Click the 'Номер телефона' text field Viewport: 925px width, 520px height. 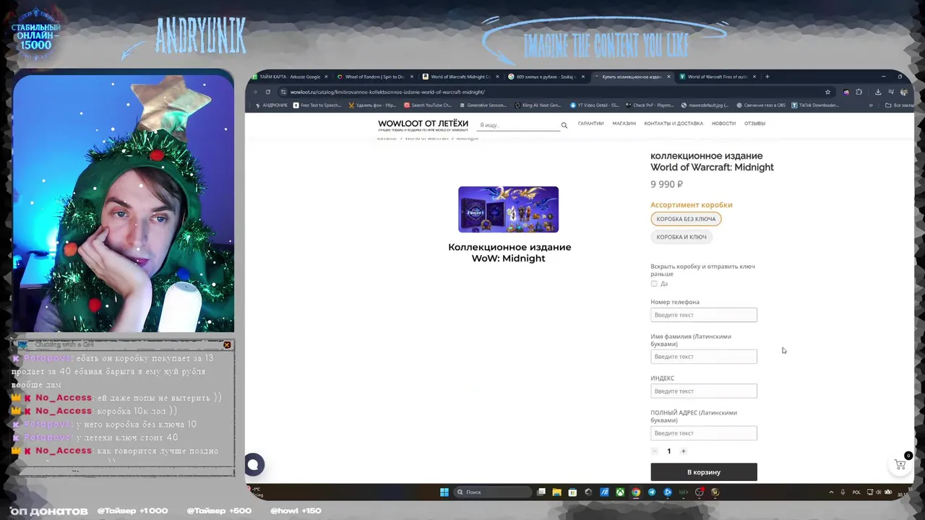(x=704, y=315)
